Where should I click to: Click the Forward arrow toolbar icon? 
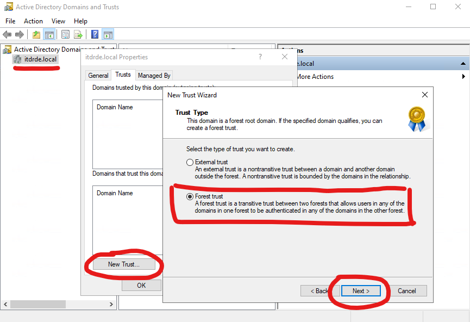[x=20, y=34]
